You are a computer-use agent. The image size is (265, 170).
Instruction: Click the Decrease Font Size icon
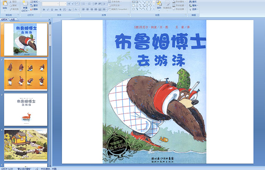(x=73, y=3)
